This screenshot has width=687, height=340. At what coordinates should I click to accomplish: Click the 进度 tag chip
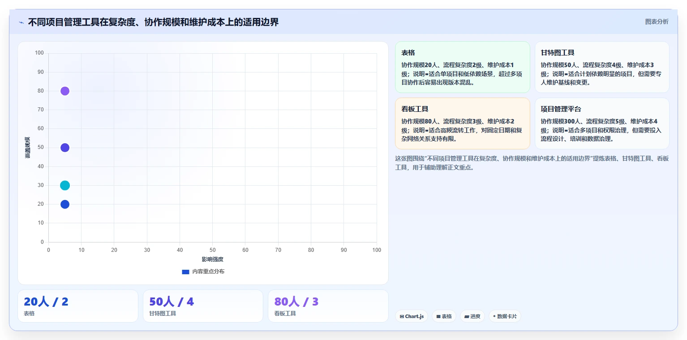point(472,316)
